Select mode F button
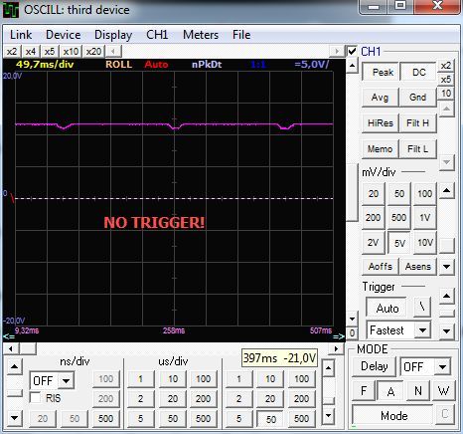The width and height of the screenshot is (463, 434). click(x=364, y=391)
